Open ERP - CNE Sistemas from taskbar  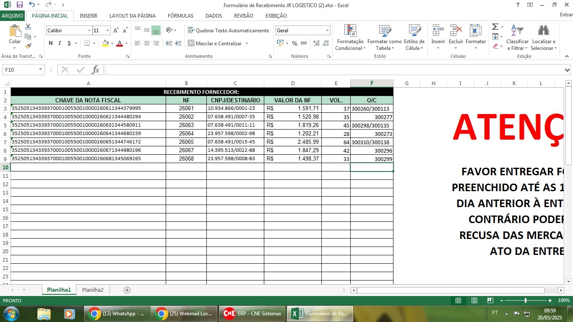click(253, 314)
